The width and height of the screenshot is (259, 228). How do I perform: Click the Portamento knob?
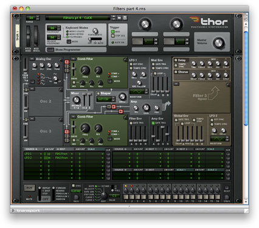click(x=95, y=31)
